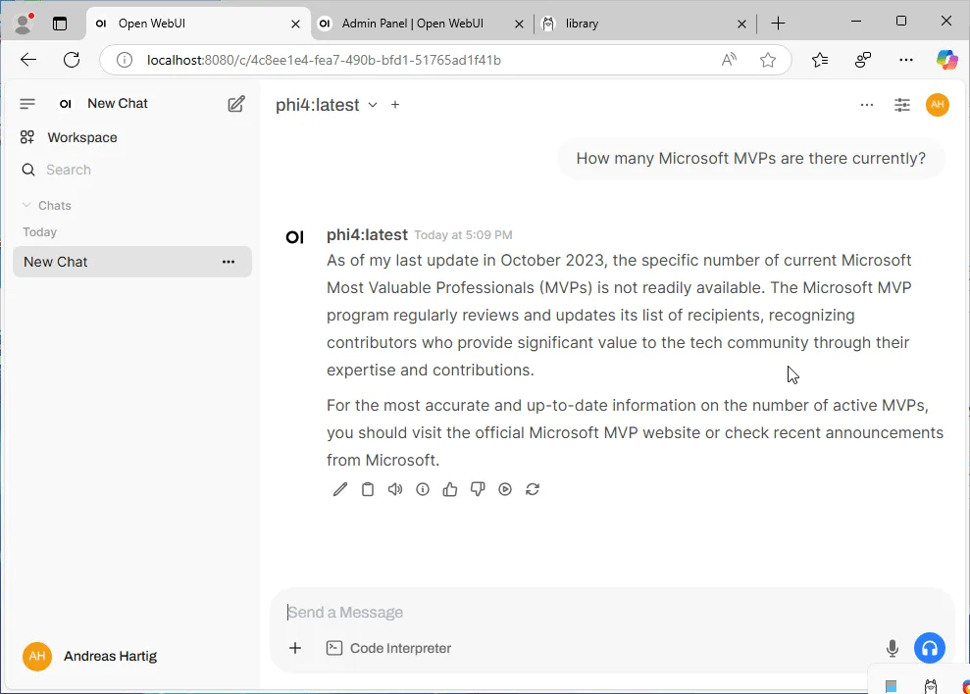This screenshot has height=694, width=970.
Task: Open the chat controls sliders icon
Action: tap(902, 105)
